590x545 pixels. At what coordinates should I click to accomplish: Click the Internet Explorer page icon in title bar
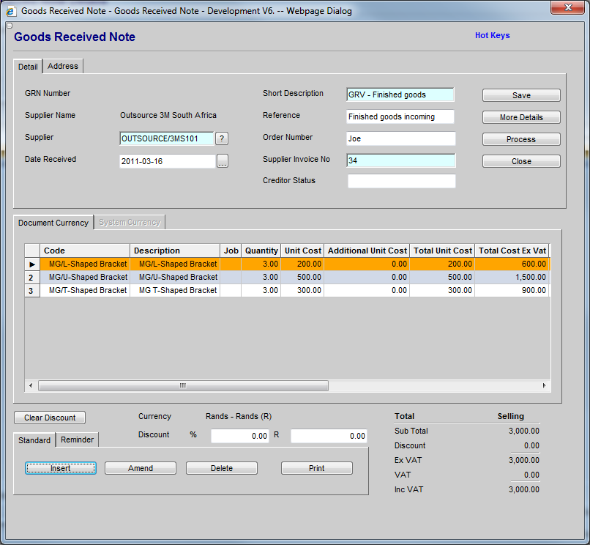point(11,11)
